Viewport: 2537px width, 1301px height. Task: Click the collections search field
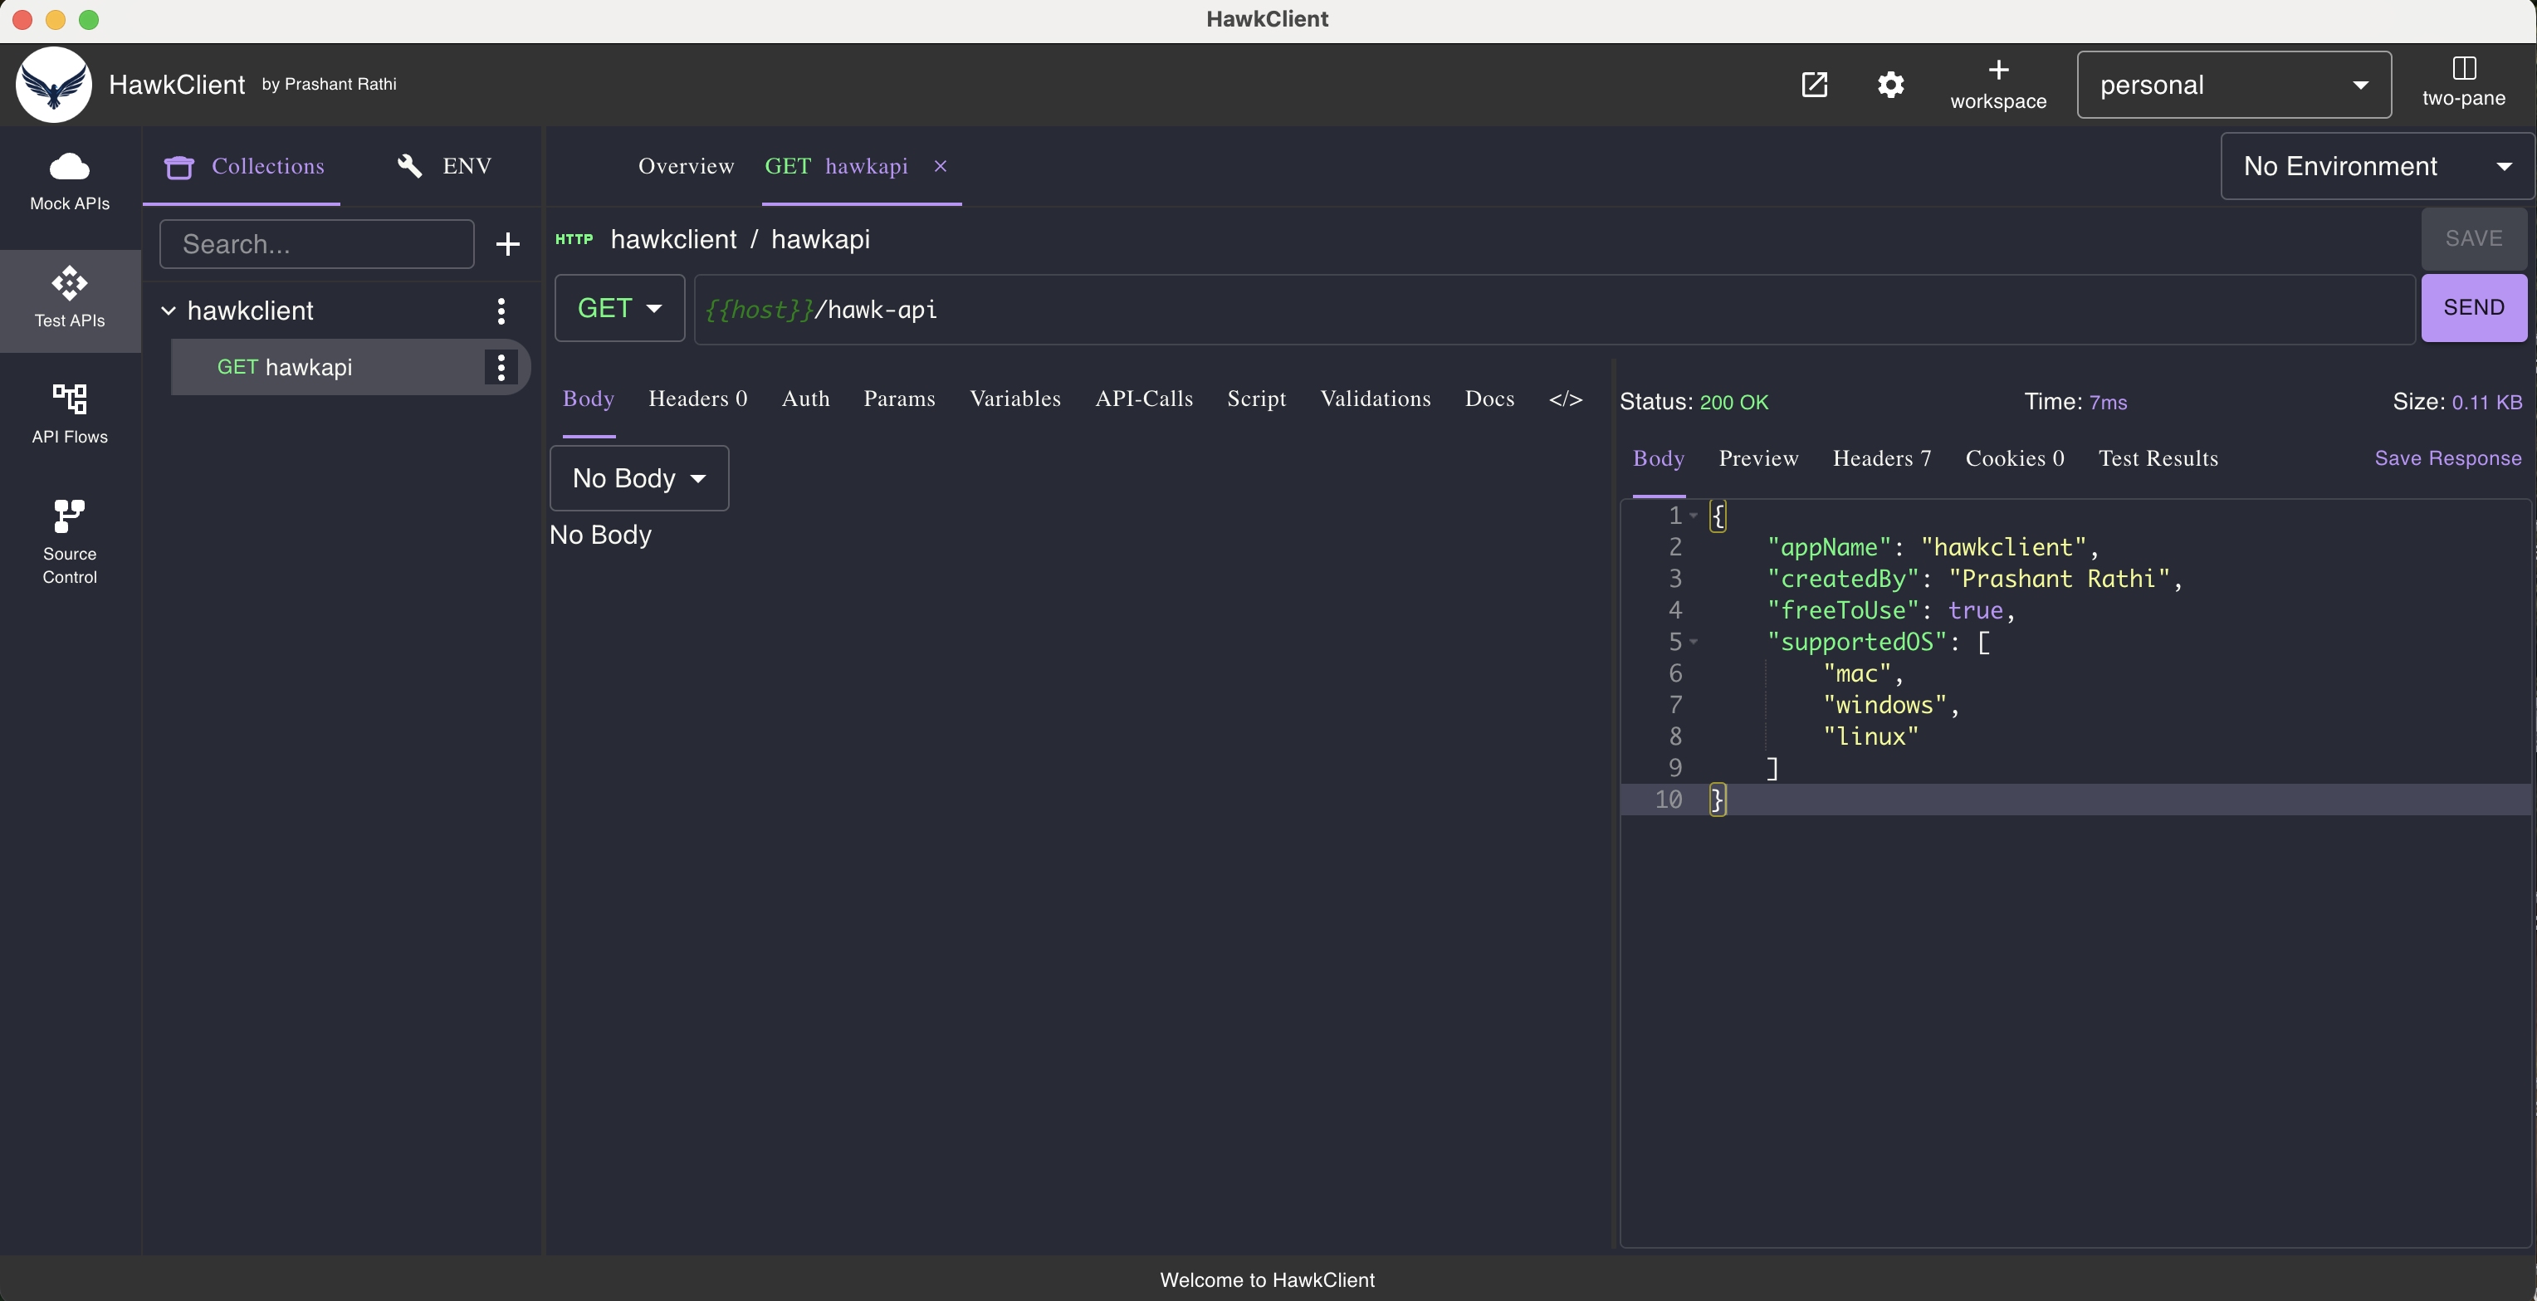315,243
